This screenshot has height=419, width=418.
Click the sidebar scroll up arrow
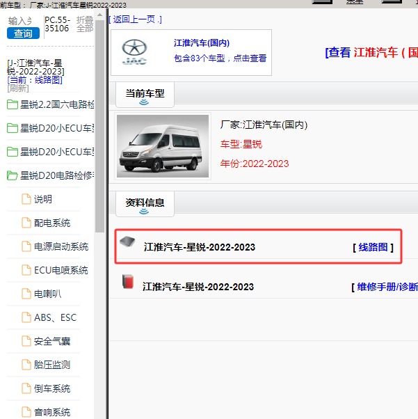99,15
